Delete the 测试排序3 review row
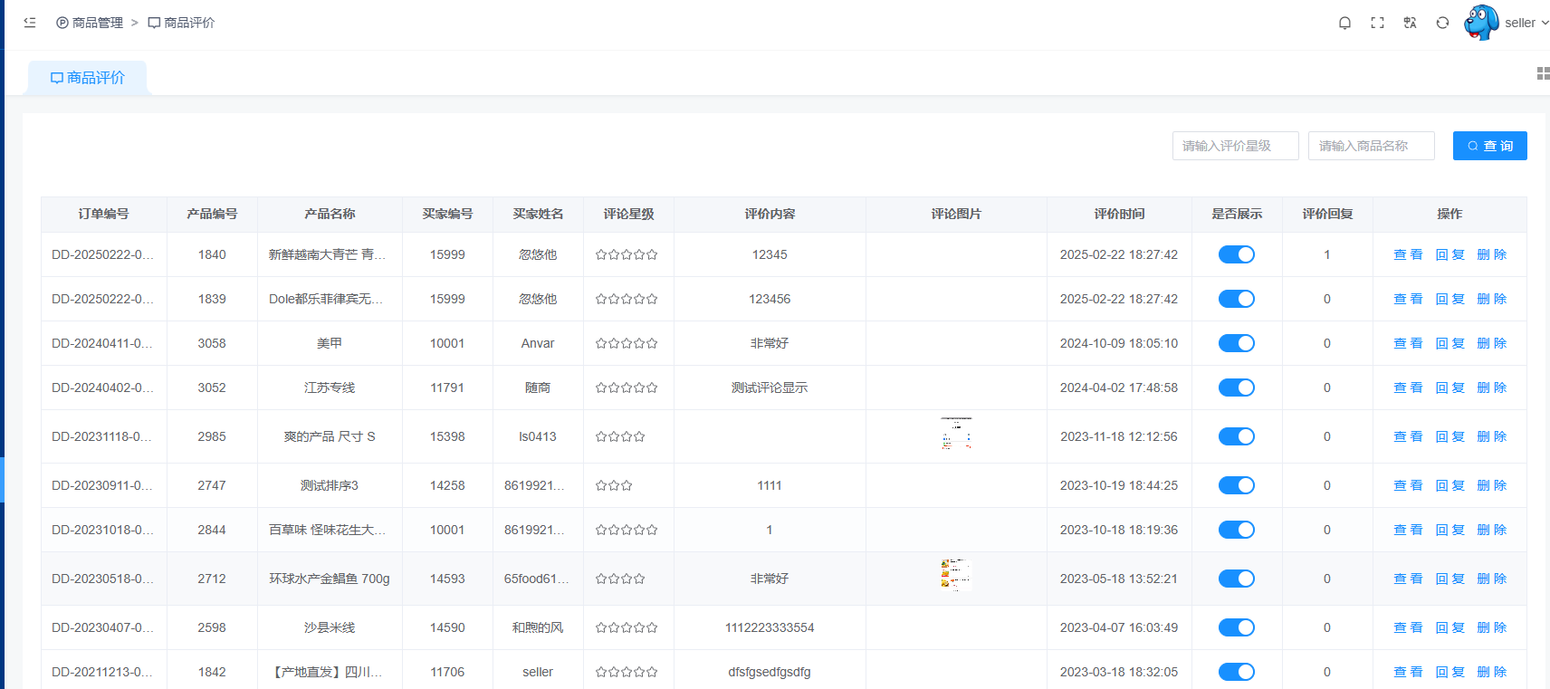This screenshot has width=1550, height=689. coord(1491,485)
